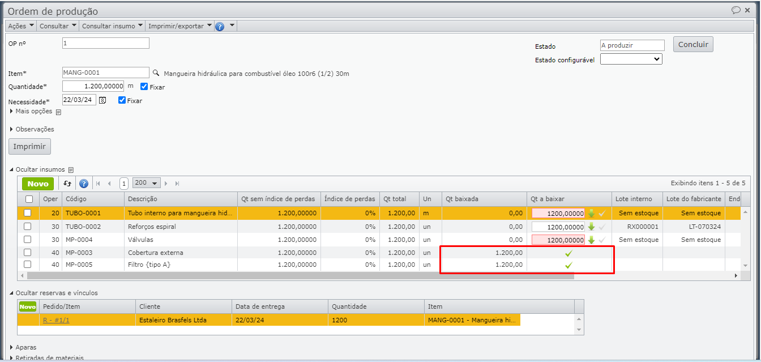Open the blue help icon in menu bar

click(x=220, y=26)
